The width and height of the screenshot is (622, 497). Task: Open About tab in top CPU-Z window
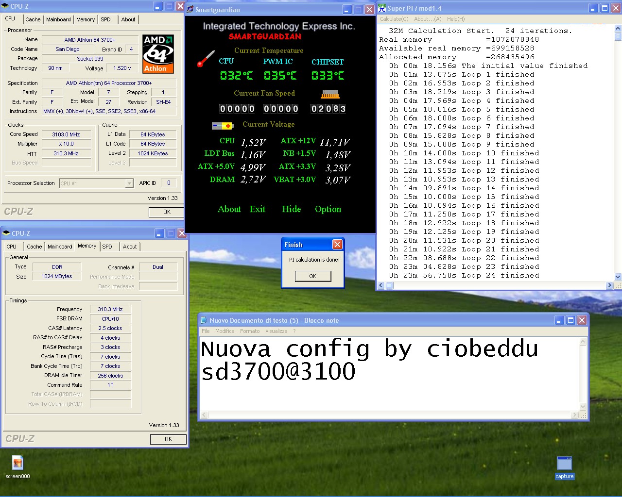pos(128,19)
